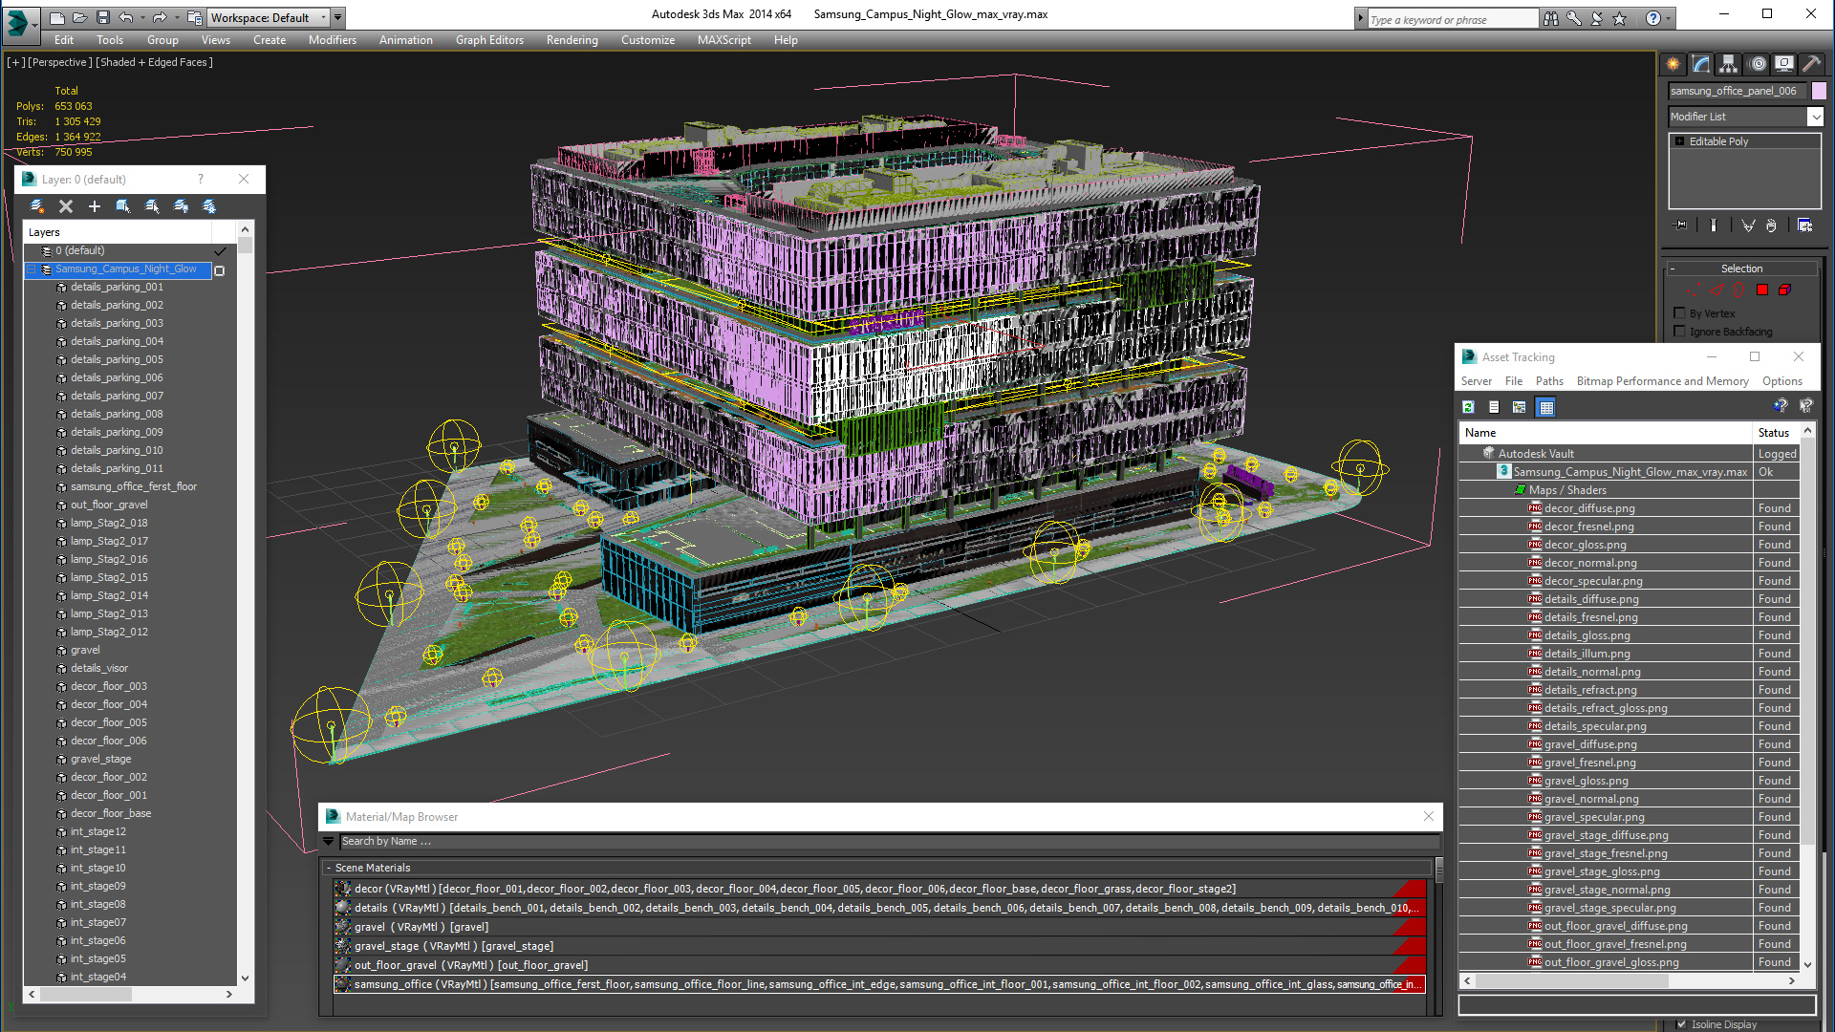This screenshot has height=1032, width=1835.
Task: Open the Hierarchy command panel tab
Action: click(x=1728, y=64)
